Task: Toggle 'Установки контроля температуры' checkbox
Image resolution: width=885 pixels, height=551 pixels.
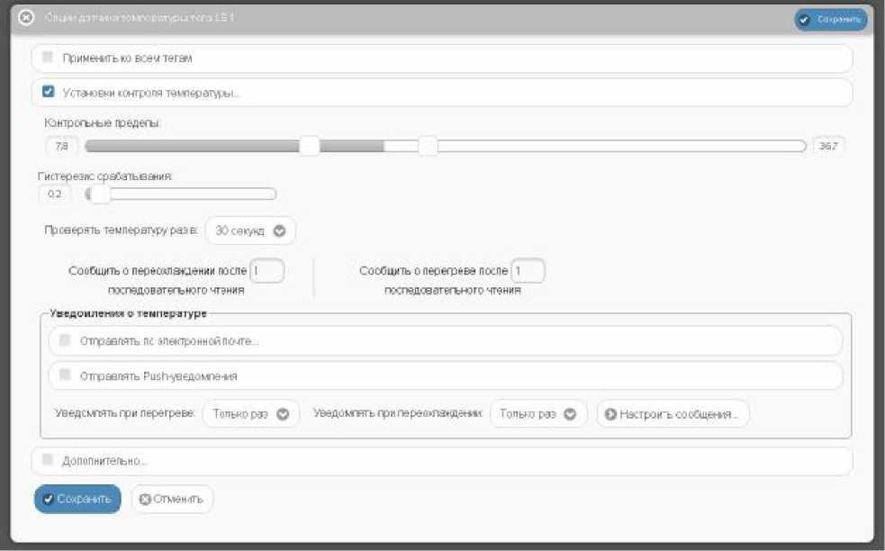Action: pyautogui.click(x=48, y=92)
